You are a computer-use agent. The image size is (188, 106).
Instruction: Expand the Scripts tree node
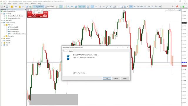[x=2, y=38]
